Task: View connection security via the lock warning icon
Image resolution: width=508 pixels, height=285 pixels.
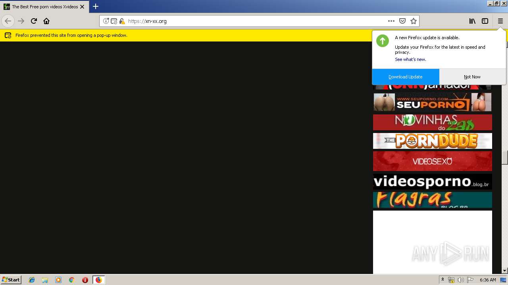Action: tap(122, 21)
